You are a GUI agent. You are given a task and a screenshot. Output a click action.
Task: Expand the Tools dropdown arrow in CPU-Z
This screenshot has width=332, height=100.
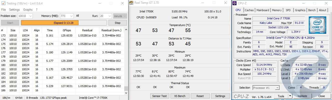290,96
